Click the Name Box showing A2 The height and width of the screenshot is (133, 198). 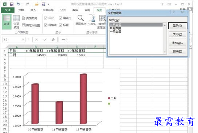(x=12, y=40)
